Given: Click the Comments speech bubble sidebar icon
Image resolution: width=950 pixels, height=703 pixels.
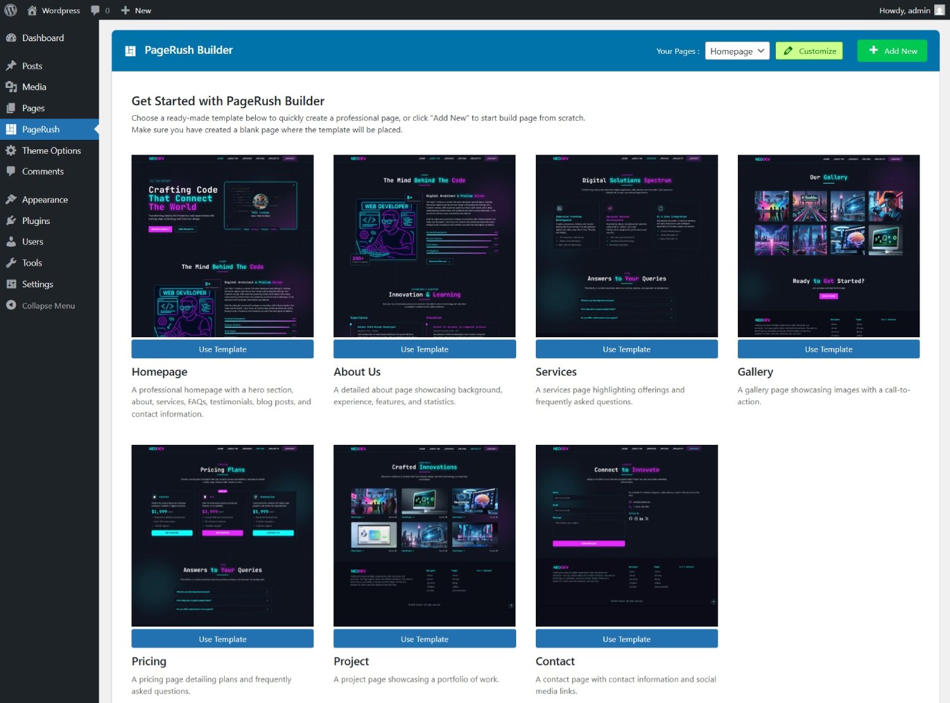Looking at the screenshot, I should click(11, 171).
